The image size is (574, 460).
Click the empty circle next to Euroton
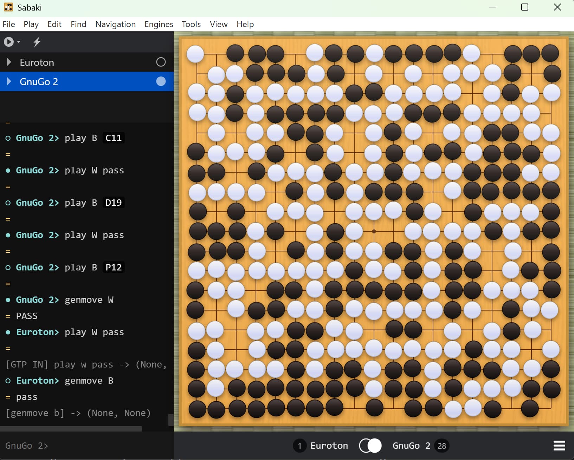[x=161, y=62]
